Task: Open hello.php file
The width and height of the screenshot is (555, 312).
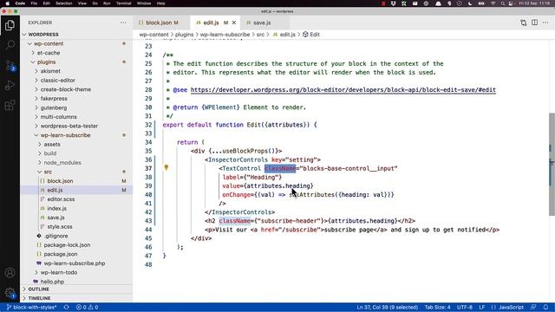Action: click(76, 282)
